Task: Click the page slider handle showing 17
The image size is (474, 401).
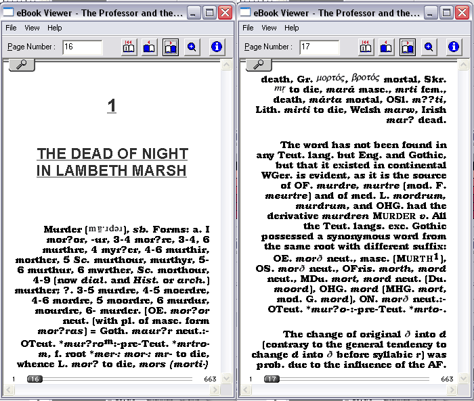Action: (272, 379)
